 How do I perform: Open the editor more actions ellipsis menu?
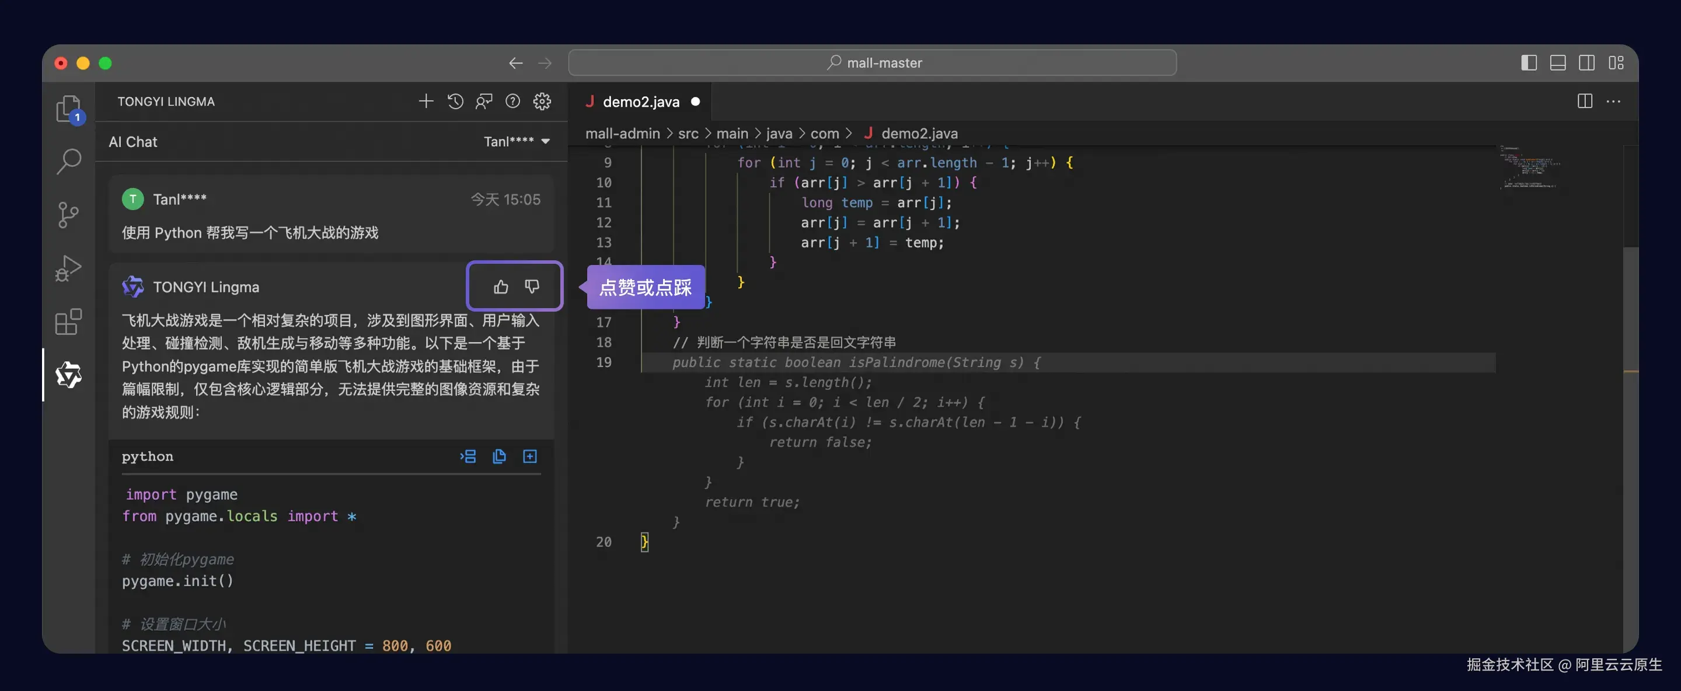click(x=1613, y=101)
